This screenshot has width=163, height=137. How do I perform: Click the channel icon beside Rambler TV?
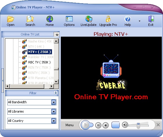click(24, 57)
